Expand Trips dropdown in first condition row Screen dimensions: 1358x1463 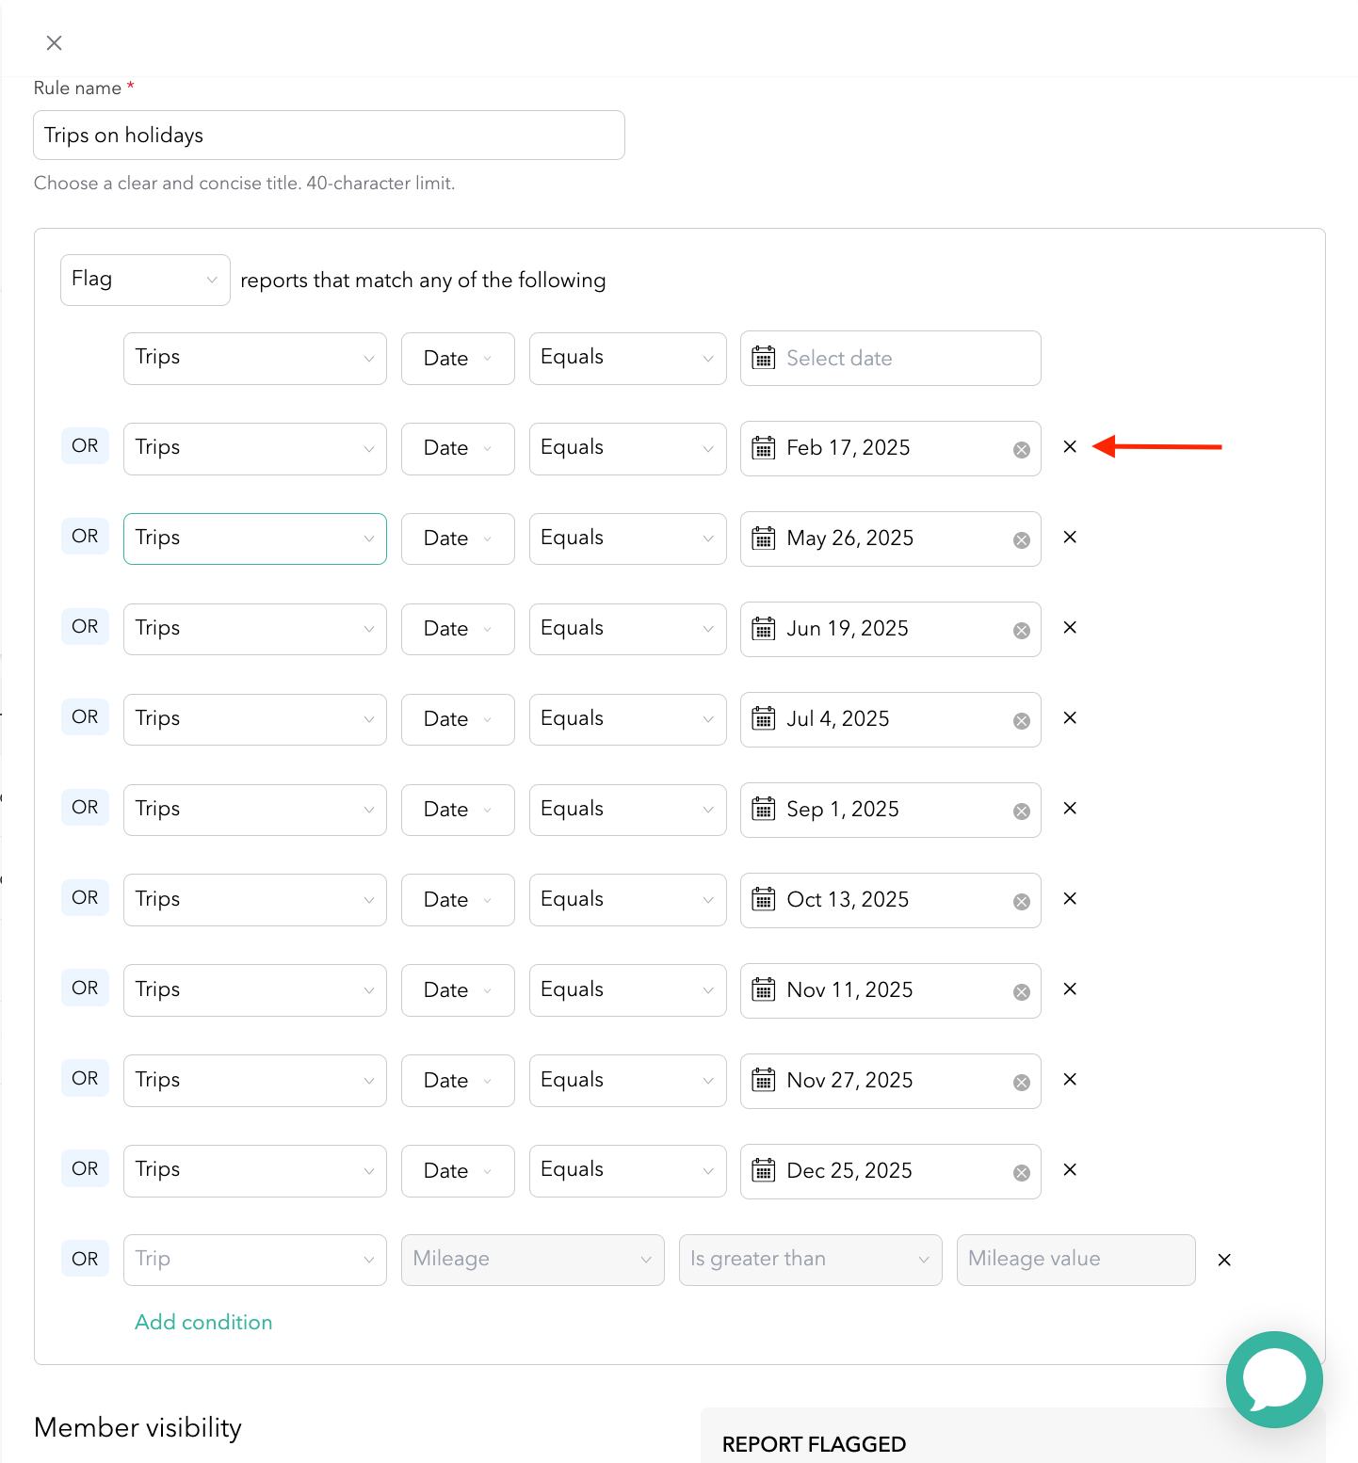point(254,359)
